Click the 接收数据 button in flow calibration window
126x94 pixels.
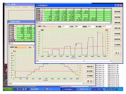pyautogui.click(x=117, y=12)
